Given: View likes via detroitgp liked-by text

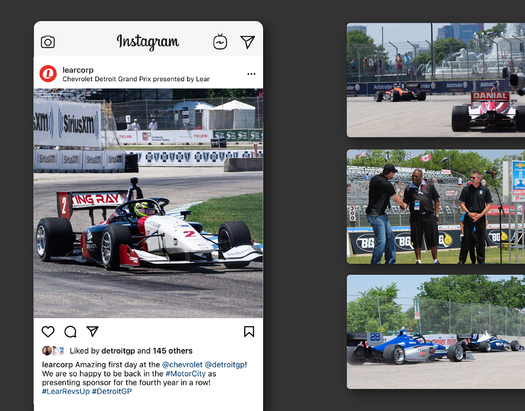Looking at the screenshot, I should point(118,351).
